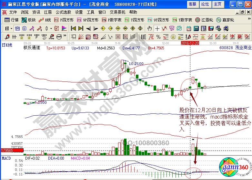The width and height of the screenshot is (252, 180).
Task: Select the percent % drawing tool
Action: point(158,37)
